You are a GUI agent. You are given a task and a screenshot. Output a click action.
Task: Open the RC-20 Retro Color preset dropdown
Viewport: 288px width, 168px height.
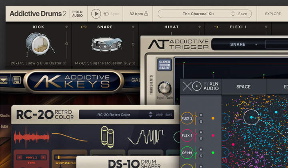click(x=114, y=115)
